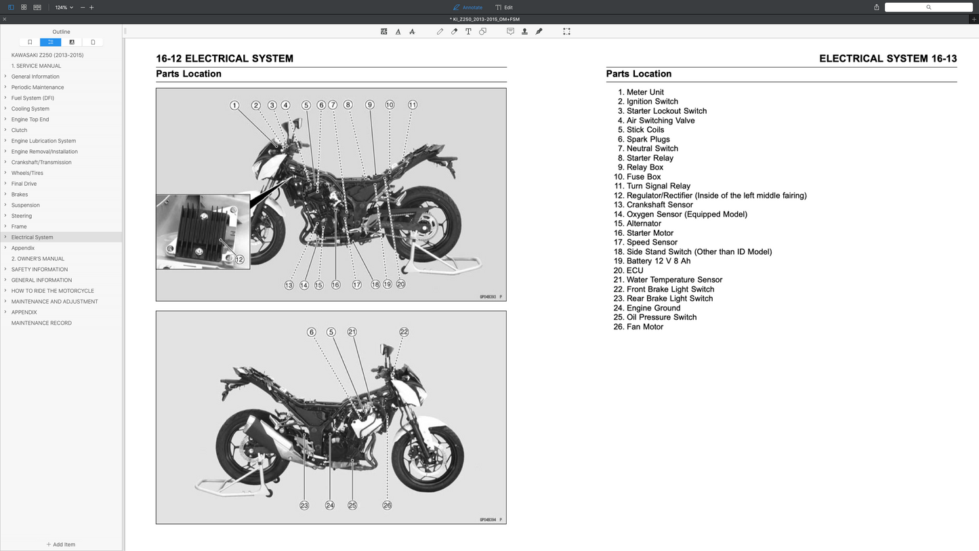The width and height of the screenshot is (979, 551).
Task: Expand the Electrical System outline section
Action: [5, 237]
